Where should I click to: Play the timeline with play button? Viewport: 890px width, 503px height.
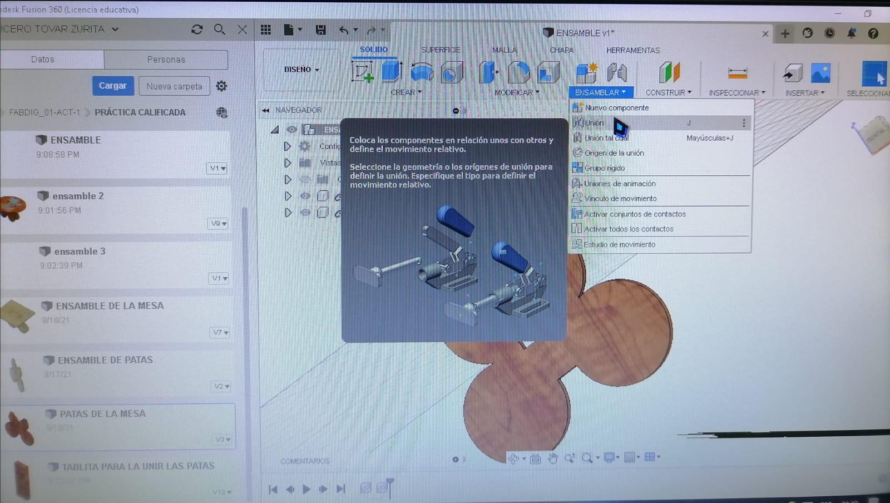point(306,489)
